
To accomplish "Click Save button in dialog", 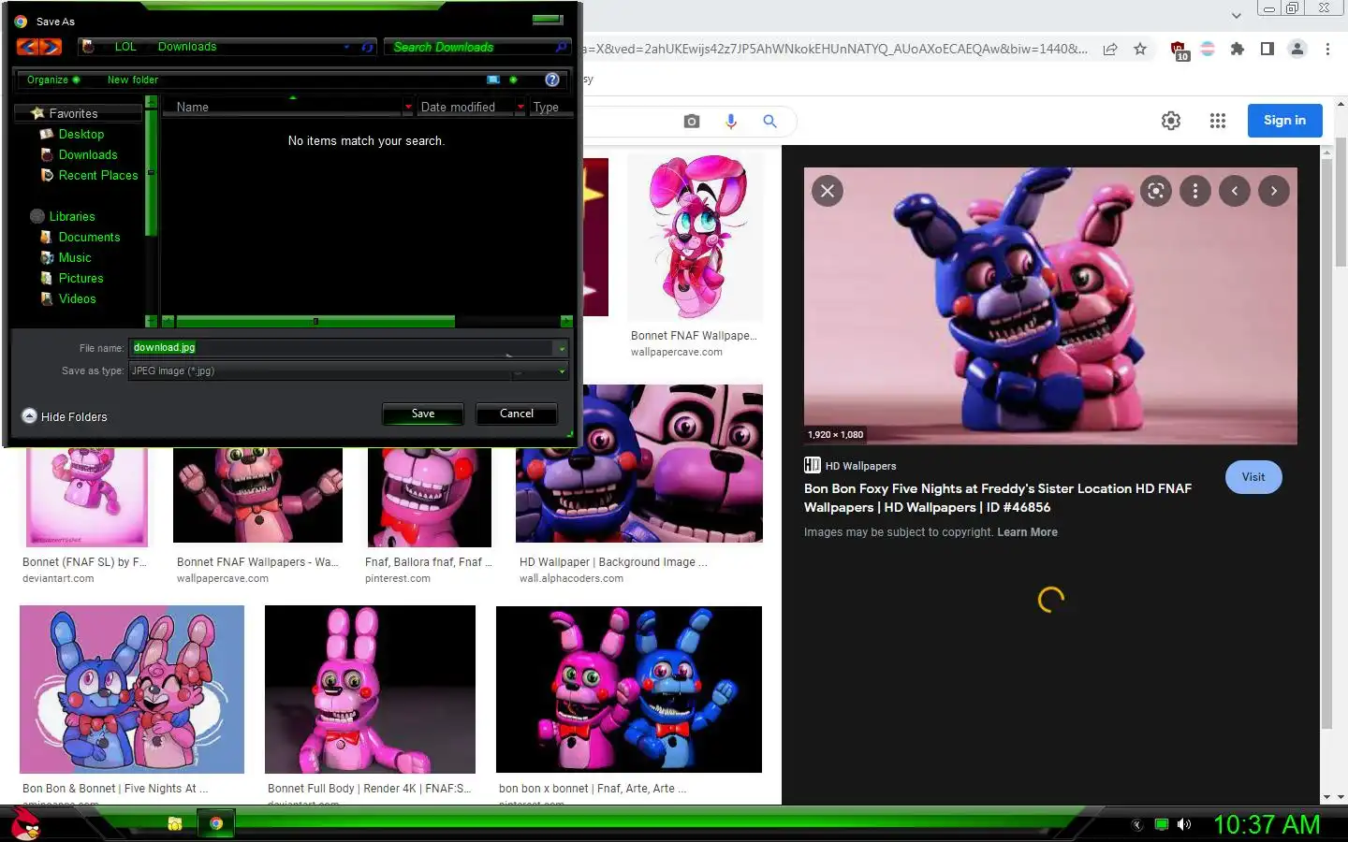I will click(423, 414).
